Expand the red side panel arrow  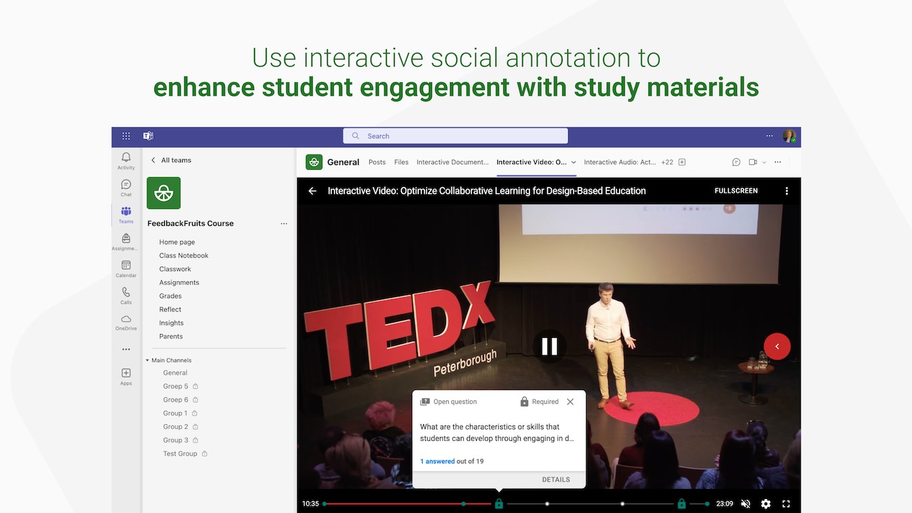(777, 346)
